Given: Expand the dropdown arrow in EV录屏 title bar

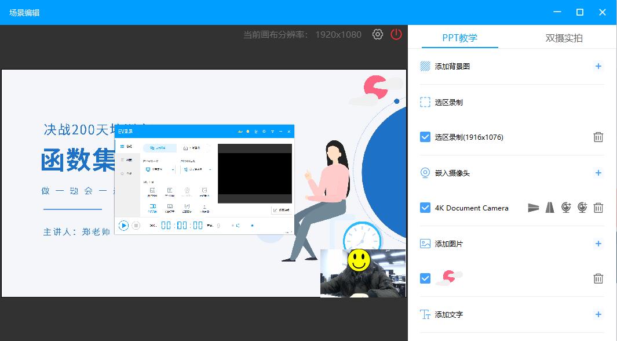Looking at the screenshot, I should point(273,132).
